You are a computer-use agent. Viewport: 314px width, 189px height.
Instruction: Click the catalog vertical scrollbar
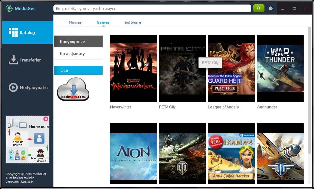pos(309,90)
